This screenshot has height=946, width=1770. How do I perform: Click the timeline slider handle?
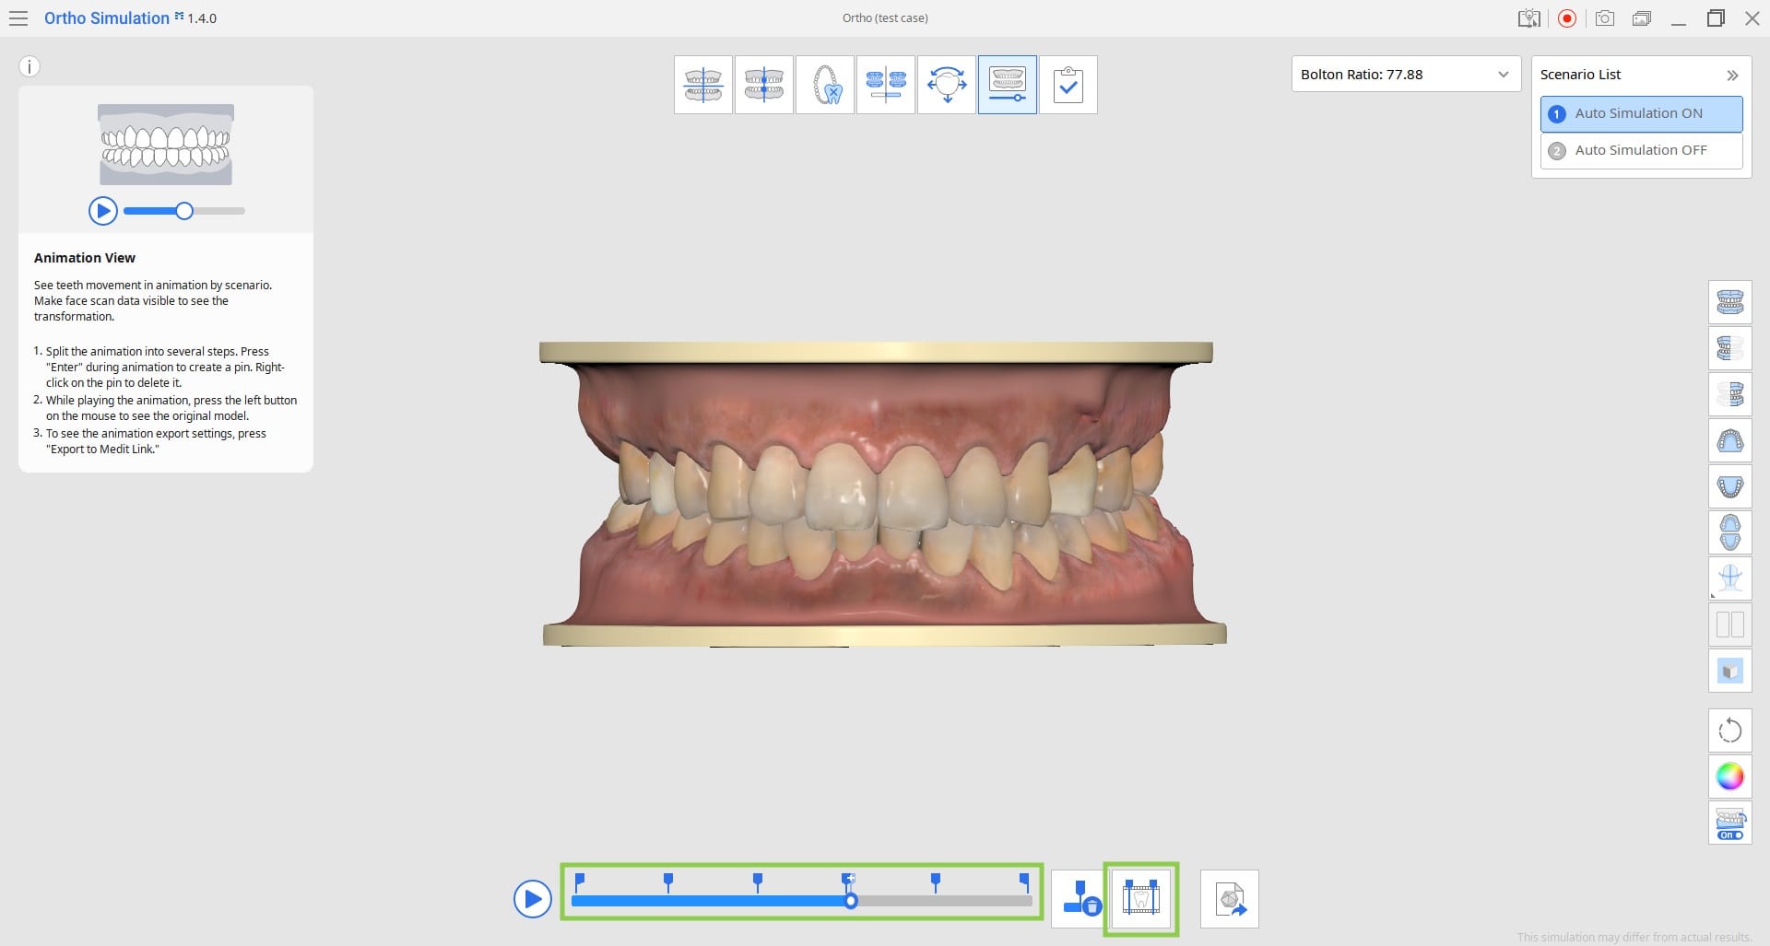pyautogui.click(x=851, y=901)
